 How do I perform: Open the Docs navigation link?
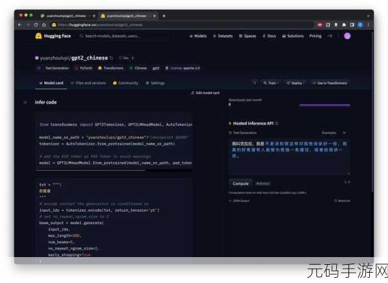[269, 36]
